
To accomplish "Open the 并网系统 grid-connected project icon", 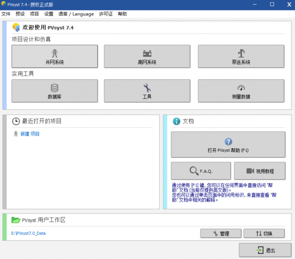I will [54, 53].
